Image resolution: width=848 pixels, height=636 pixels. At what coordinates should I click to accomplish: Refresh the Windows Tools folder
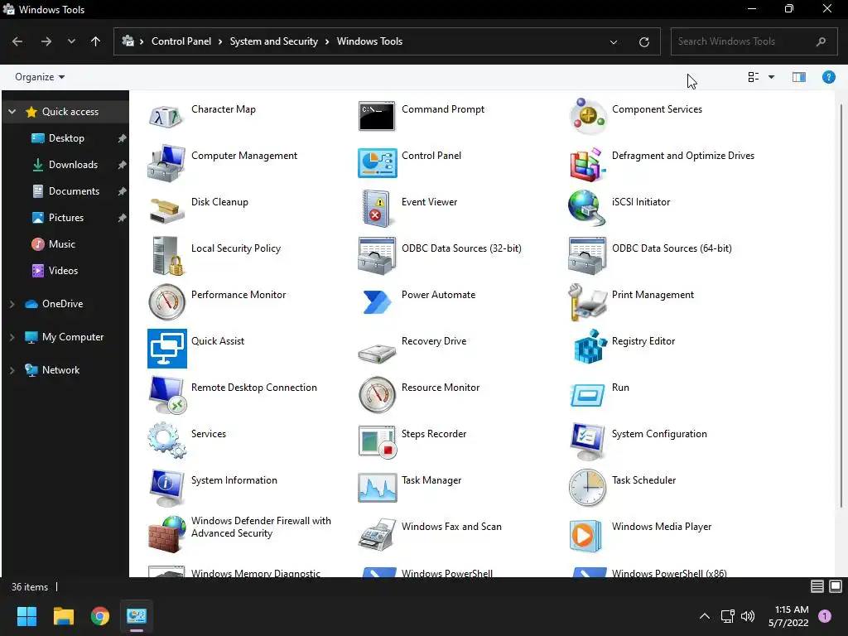click(x=643, y=41)
